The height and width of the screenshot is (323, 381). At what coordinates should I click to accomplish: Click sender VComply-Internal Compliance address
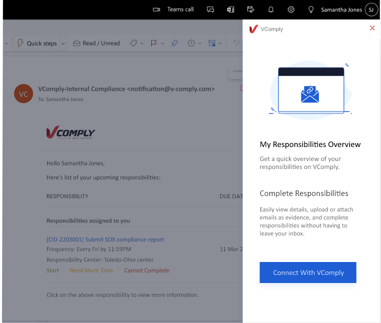[126, 89]
